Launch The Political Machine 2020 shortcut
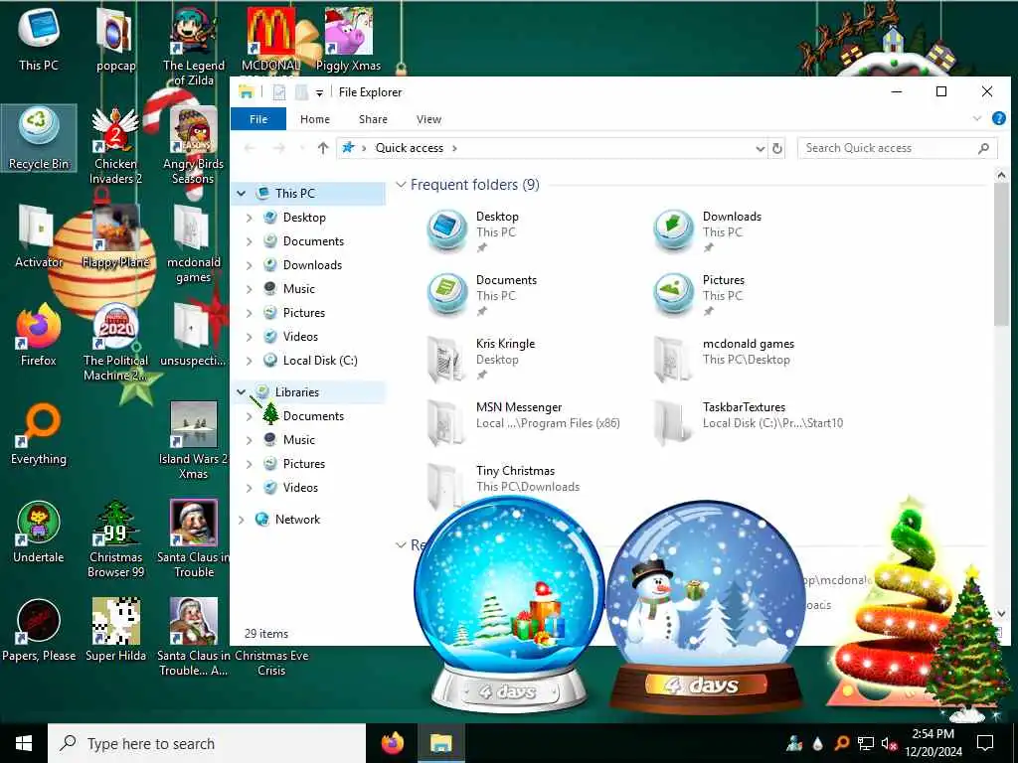This screenshot has height=763, width=1018. 115,343
